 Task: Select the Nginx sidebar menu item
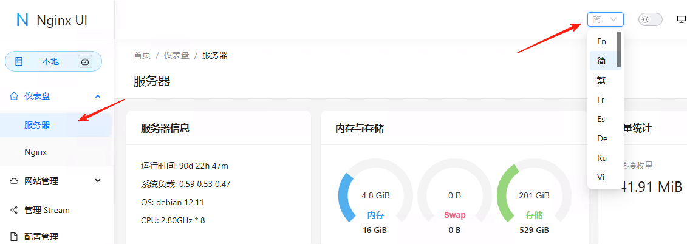[36, 152]
